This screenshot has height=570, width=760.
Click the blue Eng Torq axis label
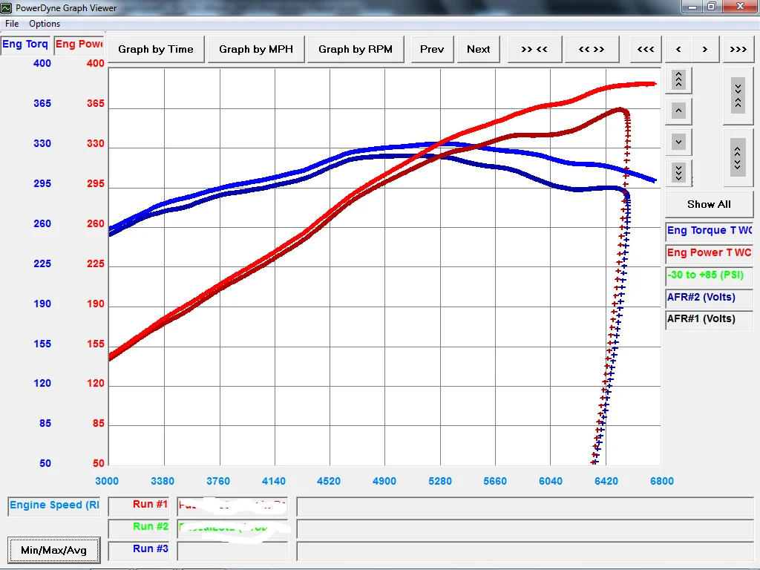click(25, 45)
